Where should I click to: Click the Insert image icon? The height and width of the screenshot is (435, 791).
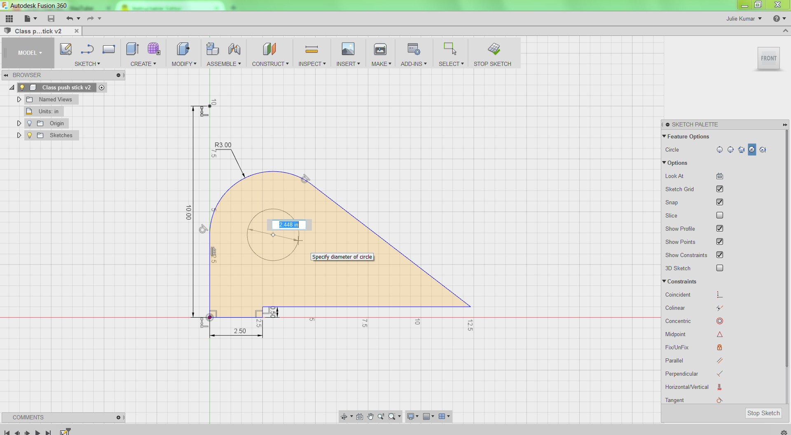pyautogui.click(x=348, y=49)
